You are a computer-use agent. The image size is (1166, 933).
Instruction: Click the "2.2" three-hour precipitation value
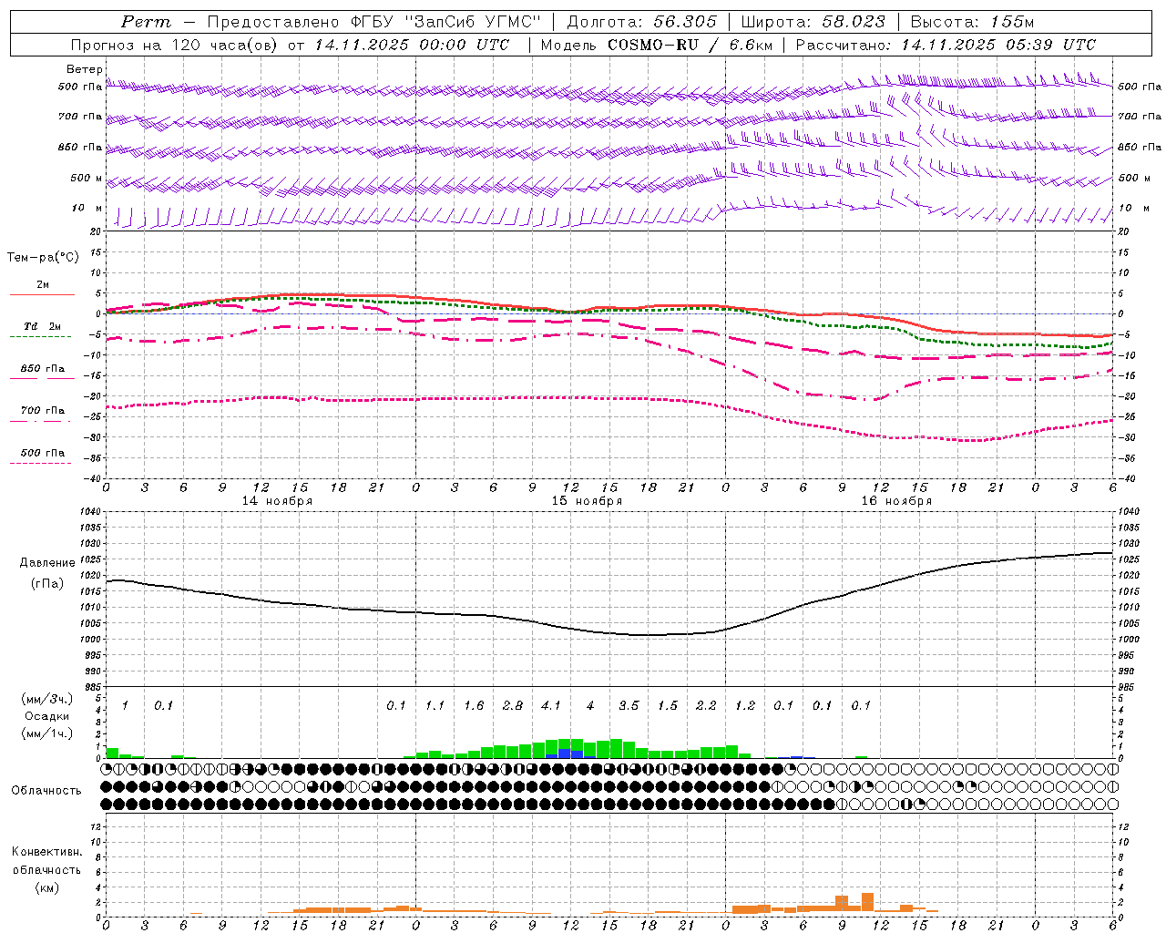coord(706,706)
